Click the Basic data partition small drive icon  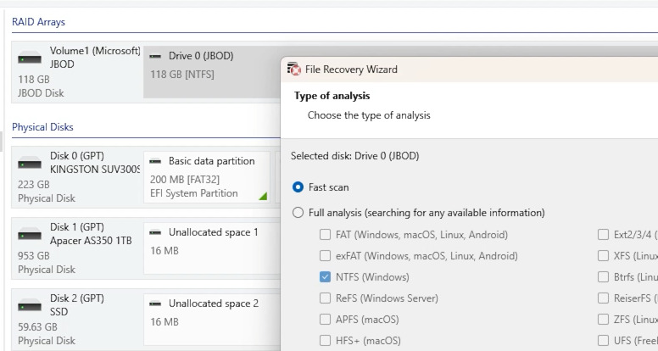tap(155, 161)
